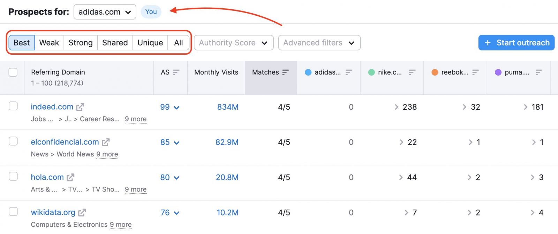Check the hola.com row checkbox
Viewport: 558px width, 234px height.
tap(13, 176)
